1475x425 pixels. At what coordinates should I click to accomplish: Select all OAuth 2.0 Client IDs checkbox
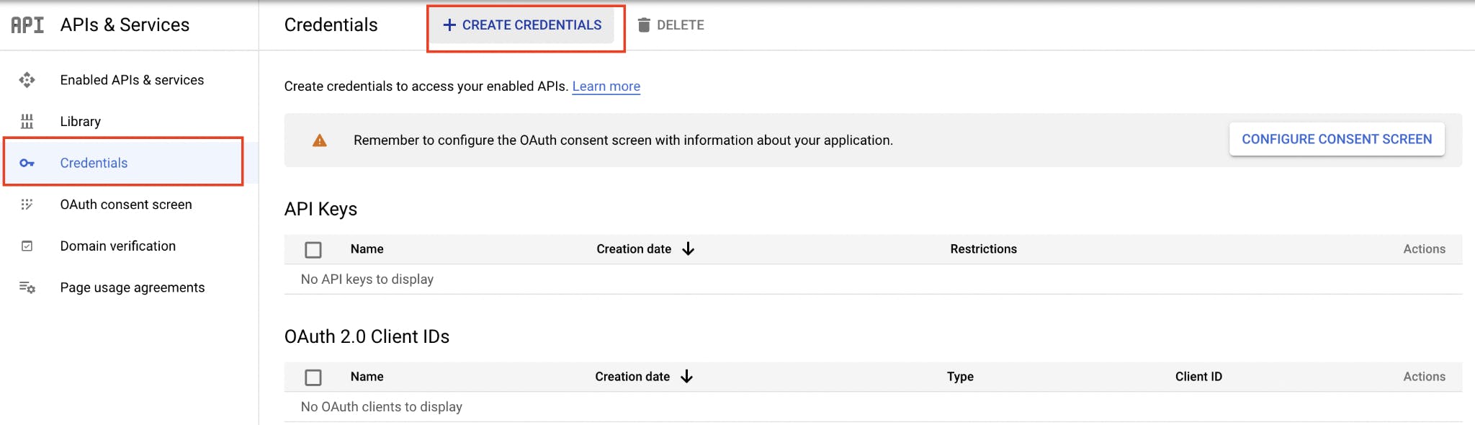[313, 377]
